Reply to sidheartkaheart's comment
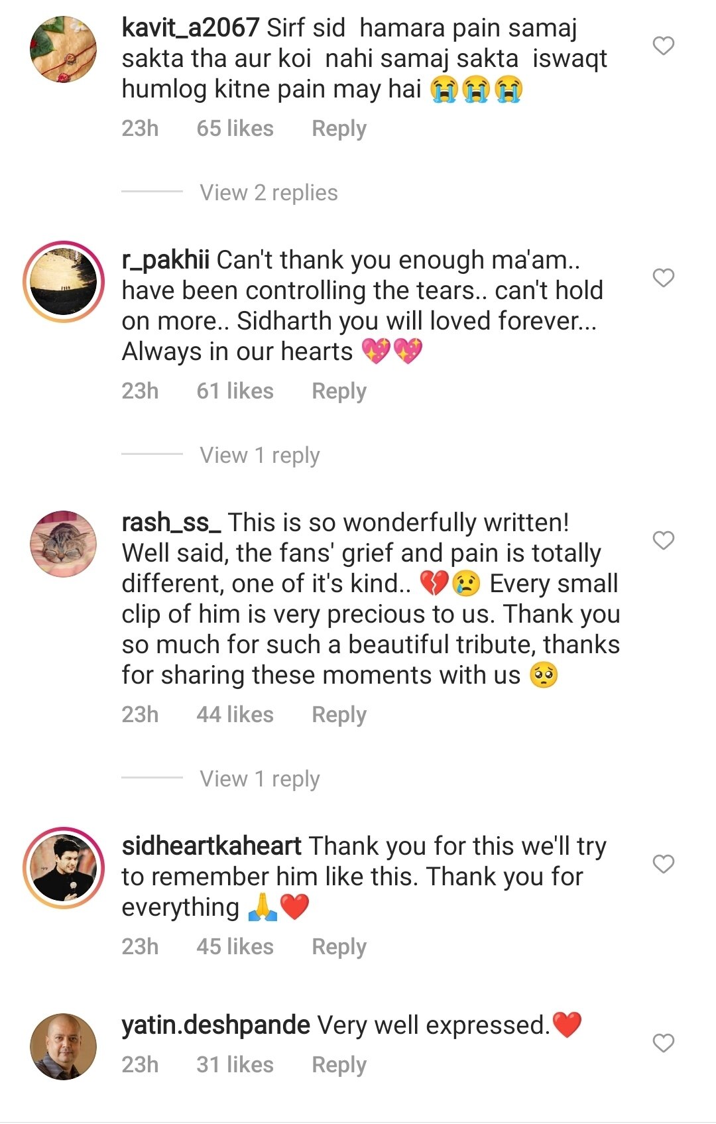 [x=339, y=947]
